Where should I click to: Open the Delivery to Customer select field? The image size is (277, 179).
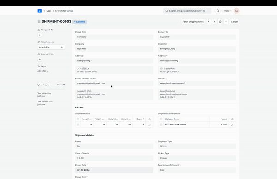(x=197, y=37)
